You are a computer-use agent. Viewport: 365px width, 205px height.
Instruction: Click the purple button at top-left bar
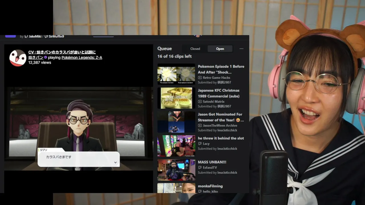tap(11, 36)
